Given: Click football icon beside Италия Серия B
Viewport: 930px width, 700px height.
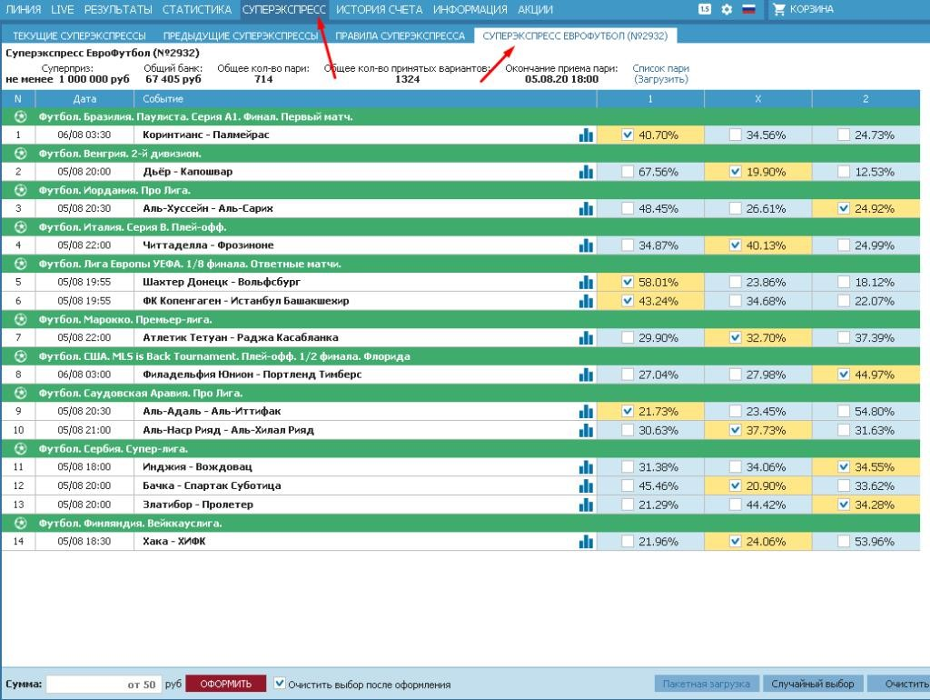Looking at the screenshot, I should tap(20, 227).
